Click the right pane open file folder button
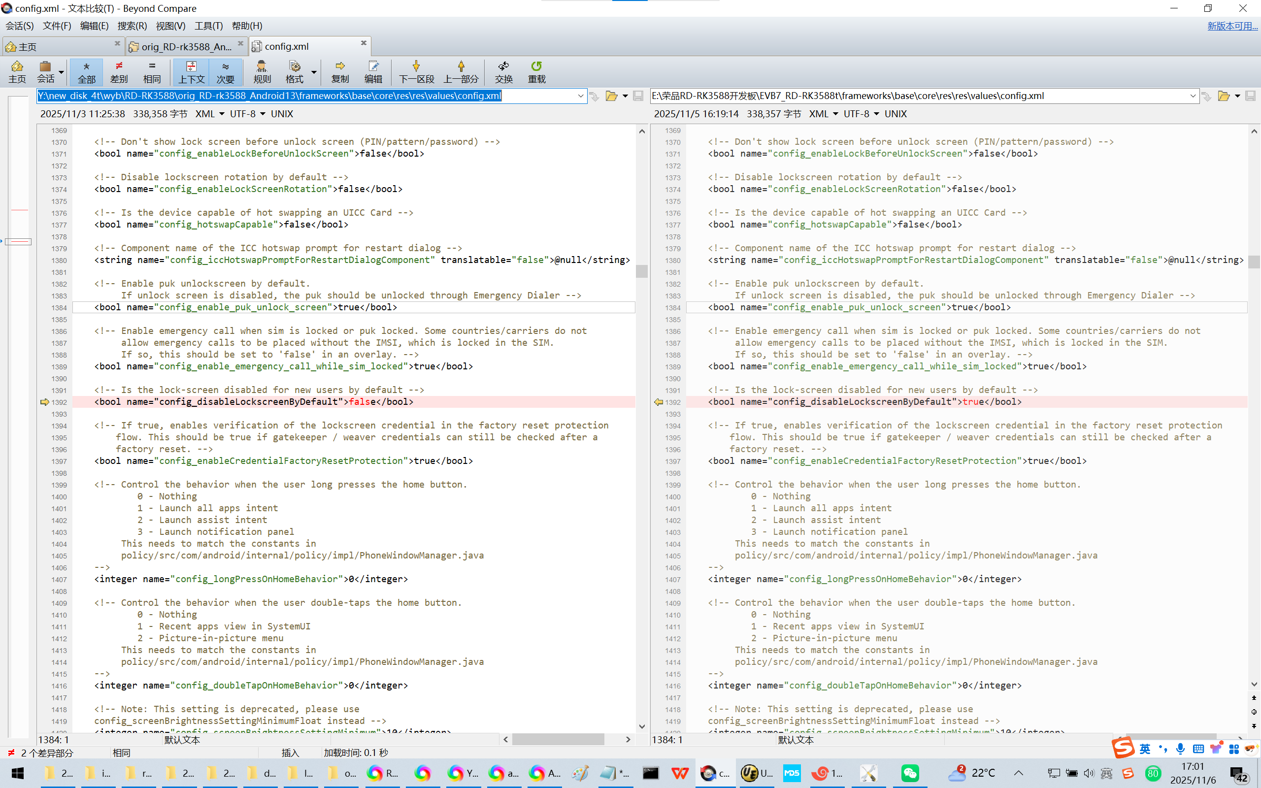1261x788 pixels. (x=1224, y=96)
